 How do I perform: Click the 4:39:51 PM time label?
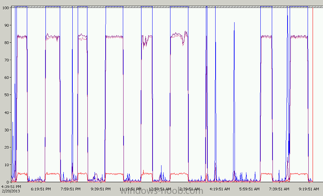(11, 187)
